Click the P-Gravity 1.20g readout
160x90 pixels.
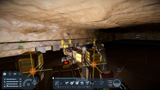(110, 85)
